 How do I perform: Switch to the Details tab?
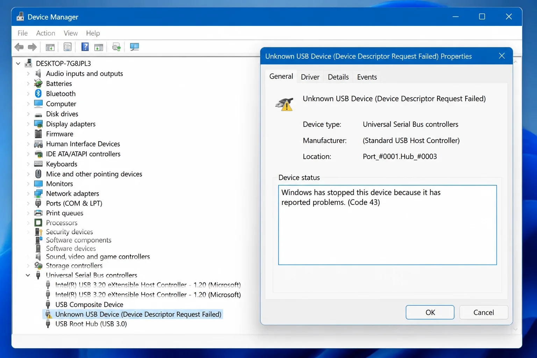click(x=338, y=77)
